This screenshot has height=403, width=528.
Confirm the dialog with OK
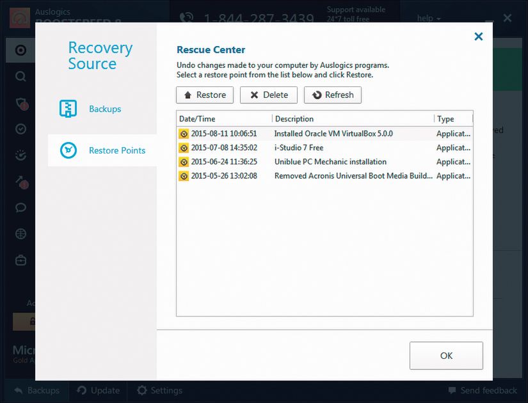[446, 356]
